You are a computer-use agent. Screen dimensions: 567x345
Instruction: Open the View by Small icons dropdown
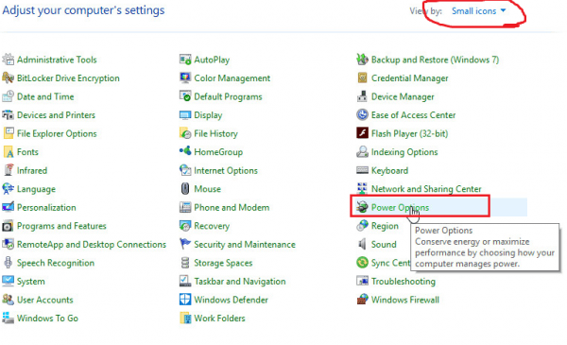pos(478,11)
